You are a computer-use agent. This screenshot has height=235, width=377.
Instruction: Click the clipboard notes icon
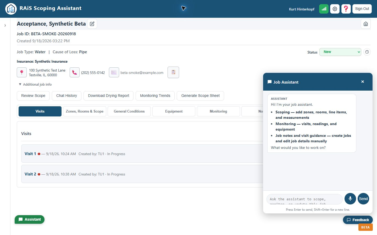[x=173, y=72]
